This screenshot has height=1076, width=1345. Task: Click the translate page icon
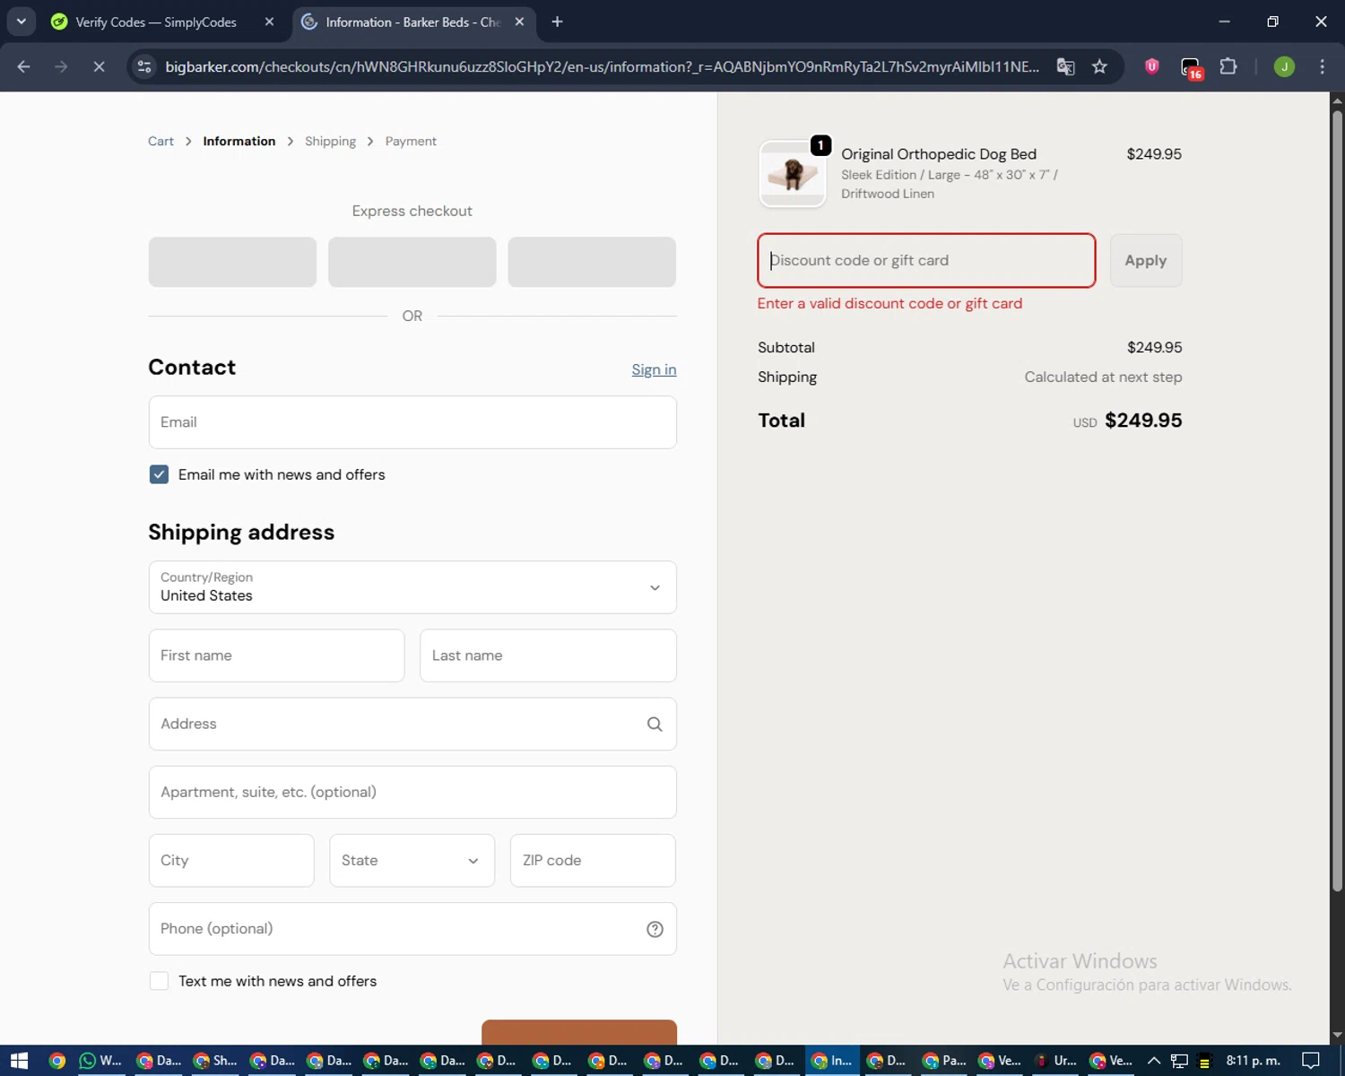pyautogui.click(x=1065, y=66)
